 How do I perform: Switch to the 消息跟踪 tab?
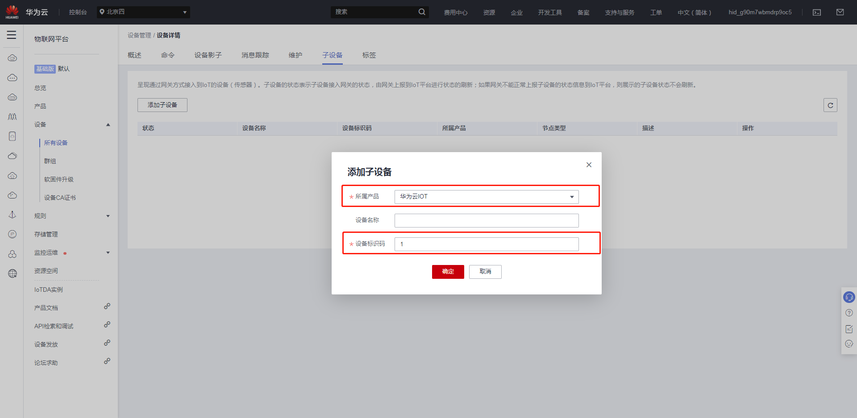point(255,55)
